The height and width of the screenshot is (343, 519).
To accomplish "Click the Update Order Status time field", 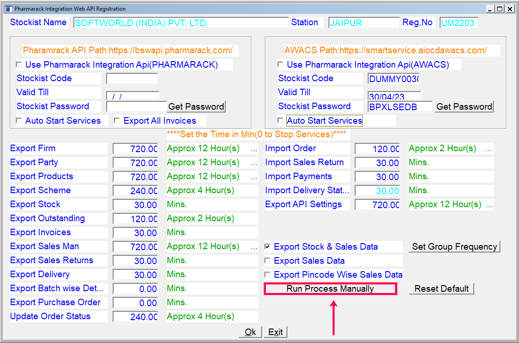I will [x=135, y=316].
